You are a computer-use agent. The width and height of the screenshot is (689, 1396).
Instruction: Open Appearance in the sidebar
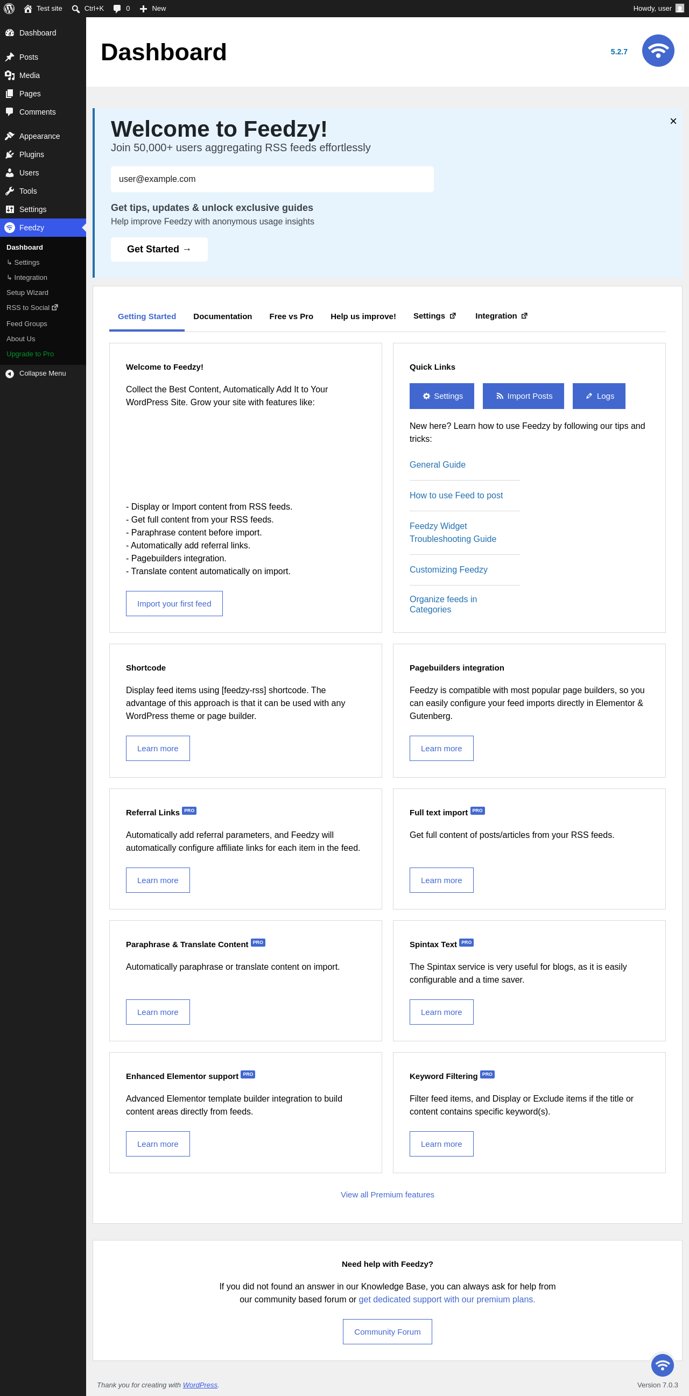tap(43, 136)
